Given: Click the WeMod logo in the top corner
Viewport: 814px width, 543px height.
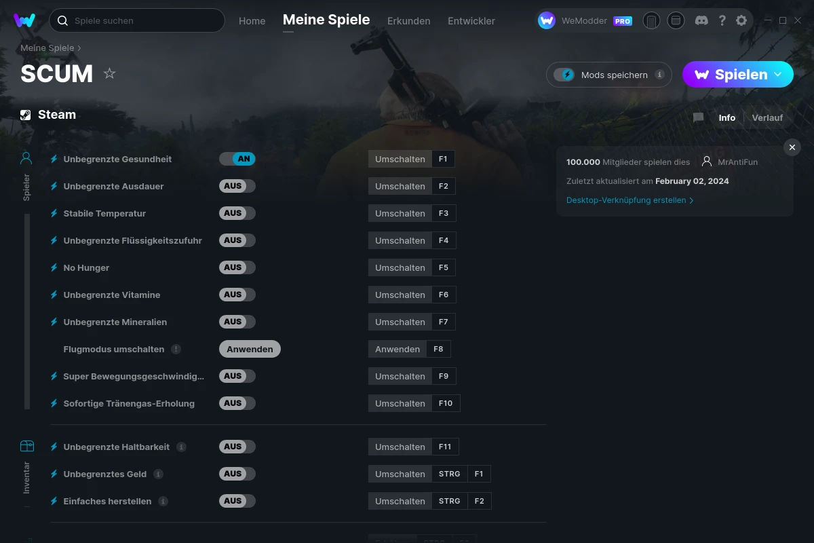Looking at the screenshot, I should coord(24,20).
